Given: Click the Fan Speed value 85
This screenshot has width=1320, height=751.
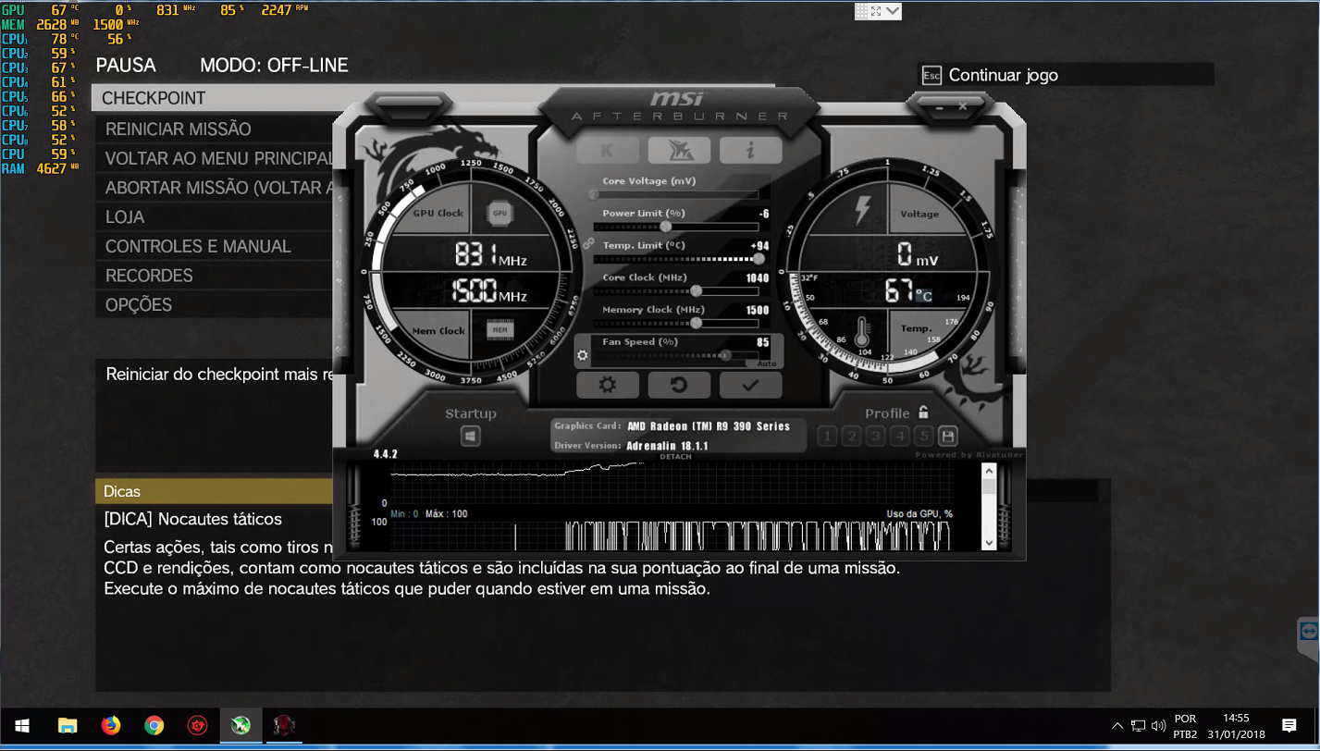Looking at the screenshot, I should tap(762, 342).
